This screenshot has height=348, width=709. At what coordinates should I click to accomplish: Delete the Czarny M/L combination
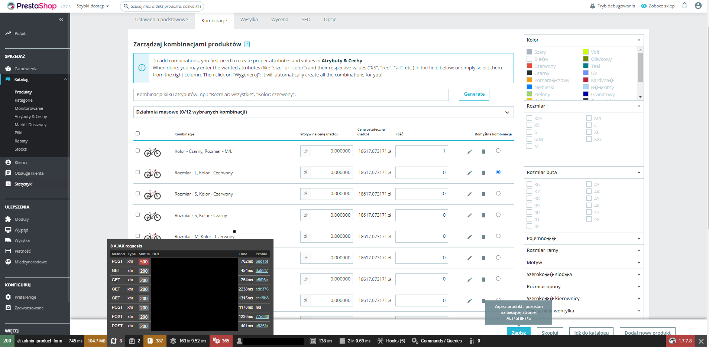click(x=483, y=151)
